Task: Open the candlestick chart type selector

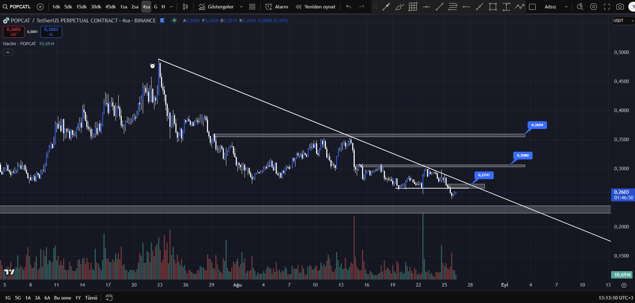Action: click(x=185, y=7)
